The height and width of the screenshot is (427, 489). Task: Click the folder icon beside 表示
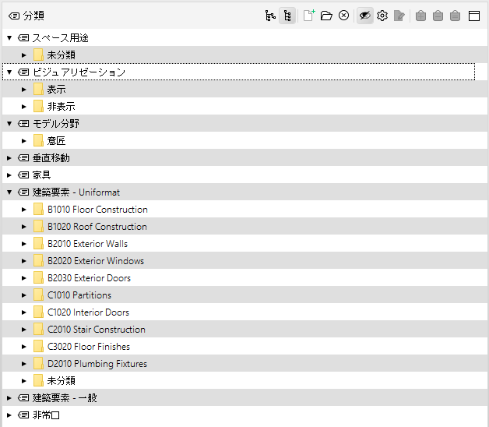pos(38,90)
